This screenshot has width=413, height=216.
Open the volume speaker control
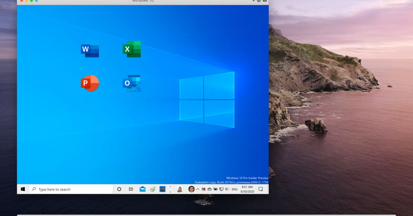[227, 189]
